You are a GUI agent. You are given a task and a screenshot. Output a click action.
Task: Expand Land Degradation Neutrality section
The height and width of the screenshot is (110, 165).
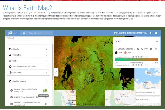28,67
